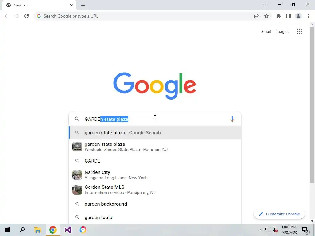This screenshot has height=236, width=315.
Task: Select Garden City Long Island suggestion
Action: (x=155, y=175)
